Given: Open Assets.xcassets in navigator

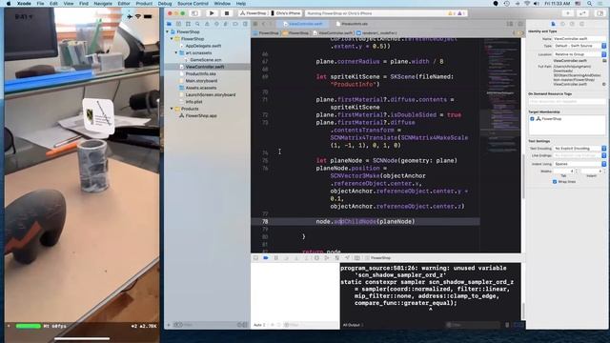Looking at the screenshot, I should point(201,88).
